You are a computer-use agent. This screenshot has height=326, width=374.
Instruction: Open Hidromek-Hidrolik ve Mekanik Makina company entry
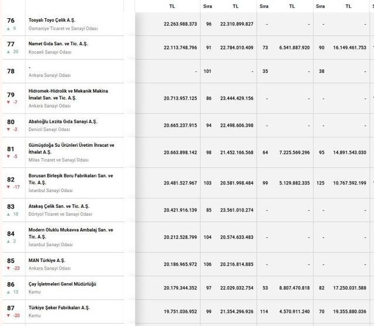point(68,94)
